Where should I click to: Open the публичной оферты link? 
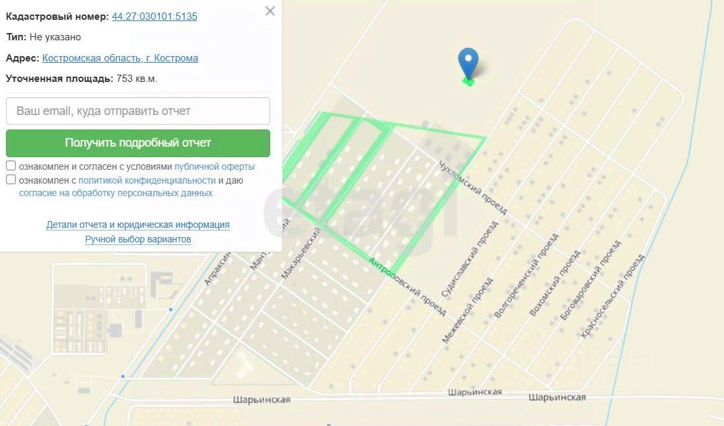coord(214,166)
